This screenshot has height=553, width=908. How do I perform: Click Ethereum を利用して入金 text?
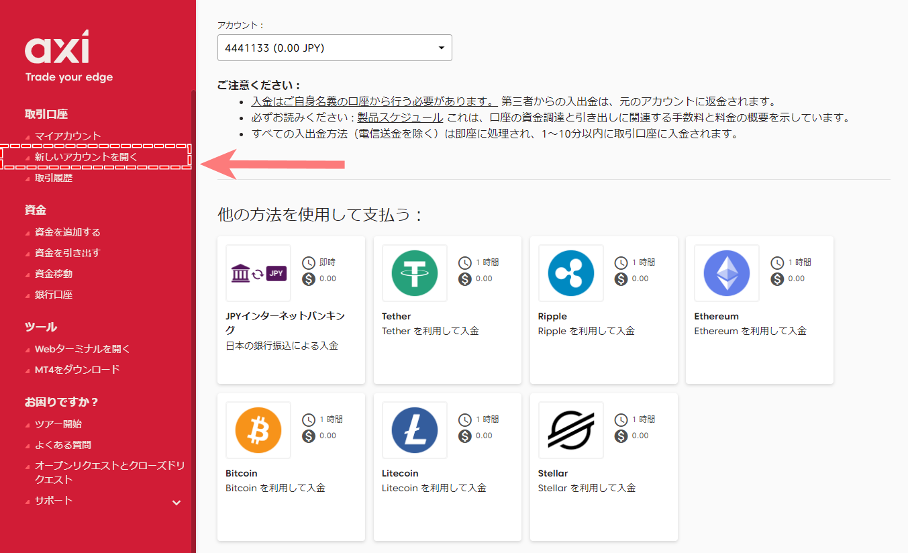750,331
